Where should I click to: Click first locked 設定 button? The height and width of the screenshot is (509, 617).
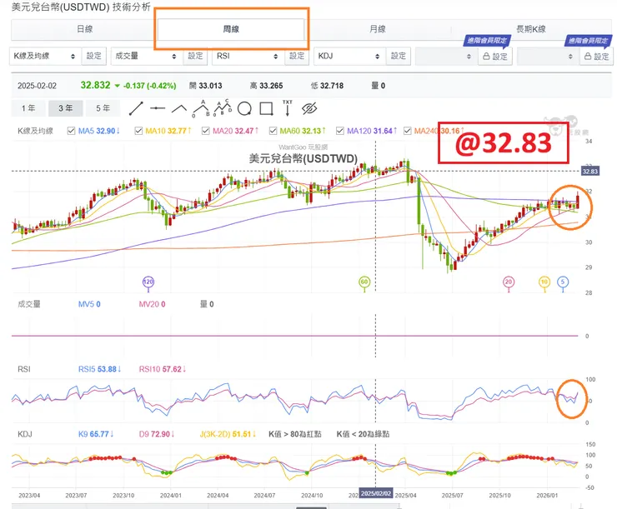pos(495,57)
